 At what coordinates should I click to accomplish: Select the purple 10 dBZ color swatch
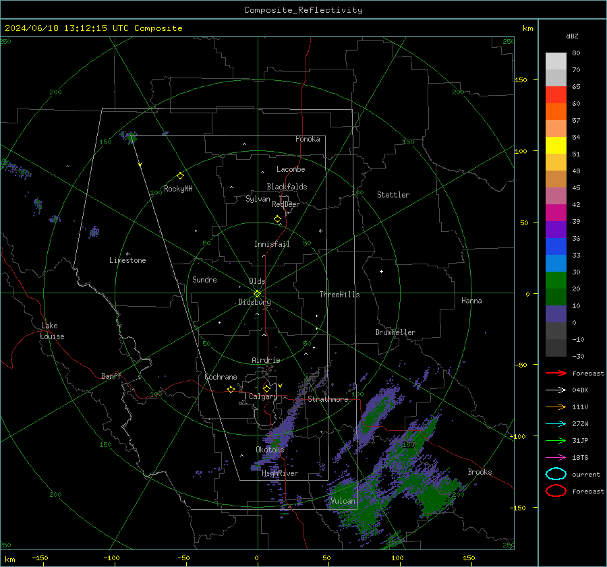click(556, 314)
